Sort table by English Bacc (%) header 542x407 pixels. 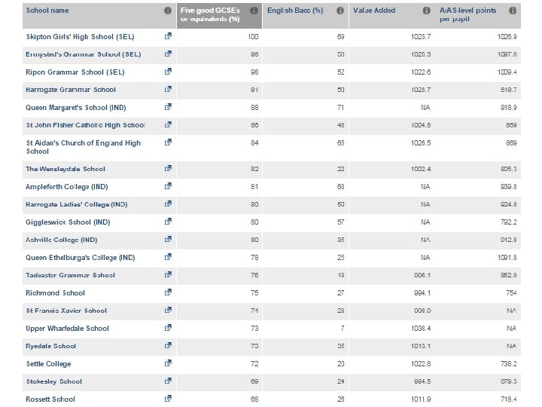(x=295, y=11)
